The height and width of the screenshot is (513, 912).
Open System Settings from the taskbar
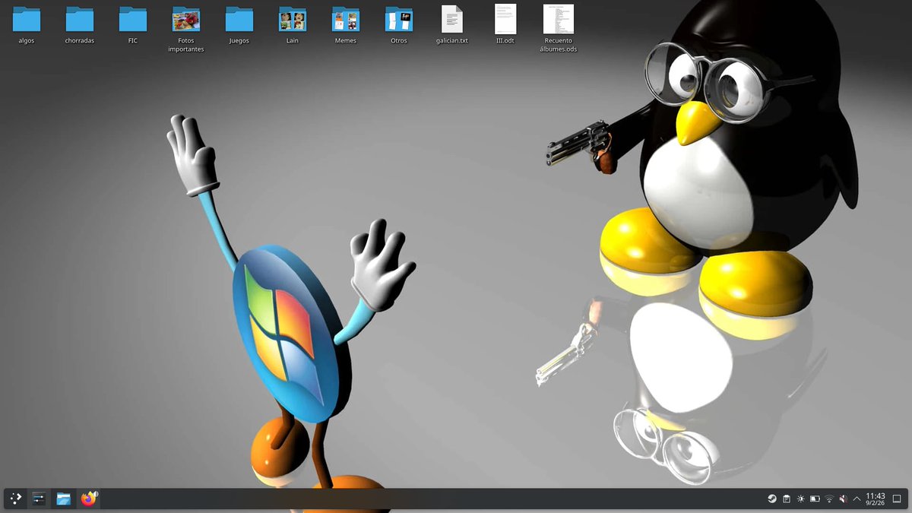pyautogui.click(x=40, y=499)
